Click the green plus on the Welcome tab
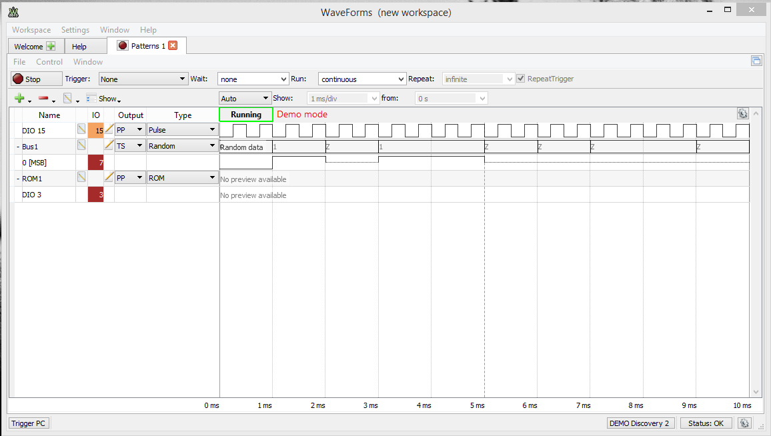The image size is (771, 436). coord(51,46)
